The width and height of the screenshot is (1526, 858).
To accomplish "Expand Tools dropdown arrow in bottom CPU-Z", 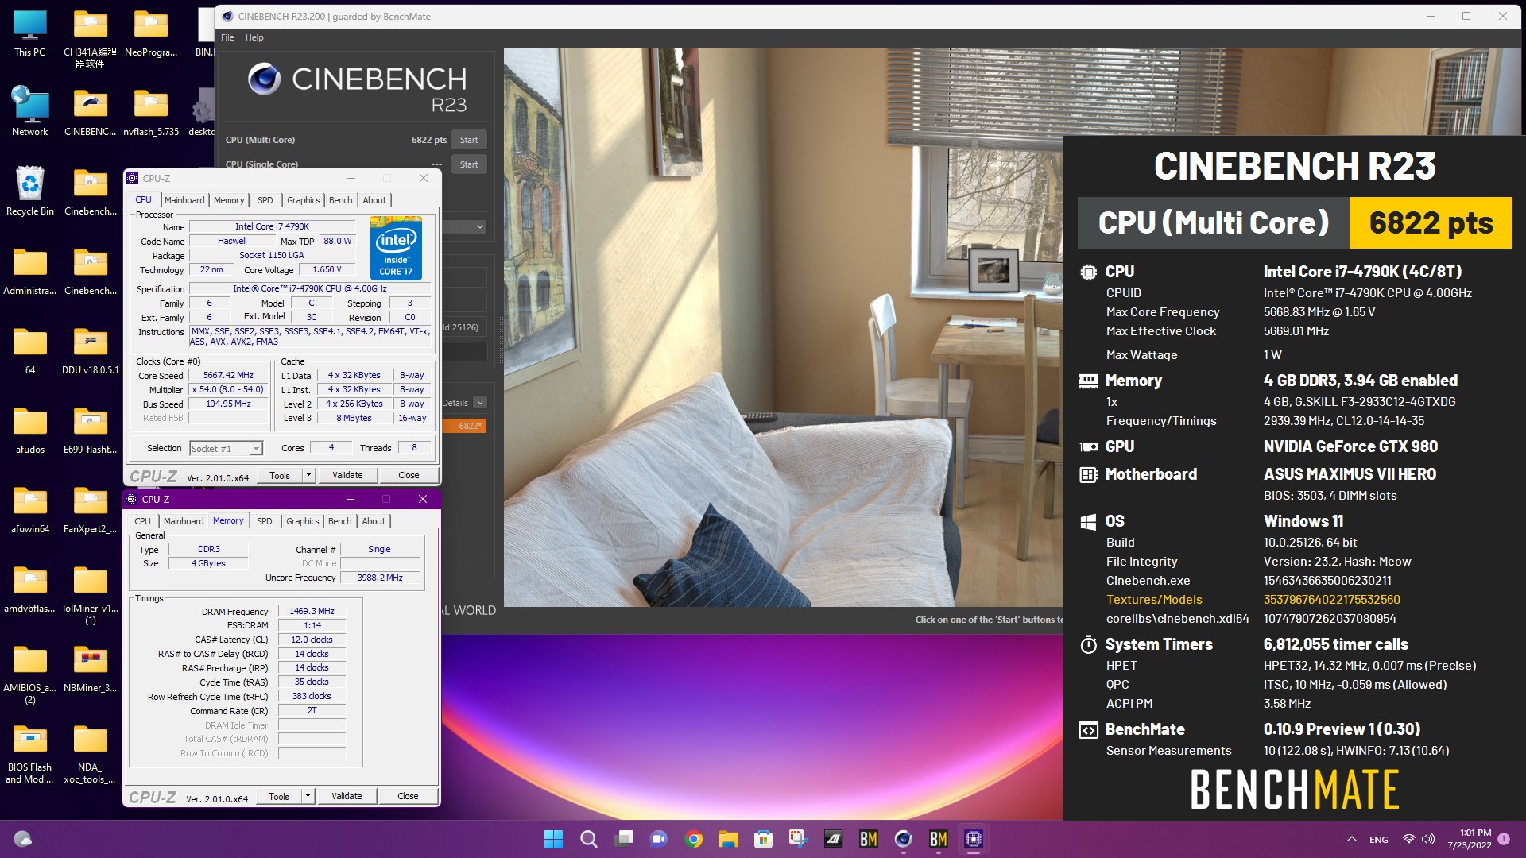I will click(308, 796).
